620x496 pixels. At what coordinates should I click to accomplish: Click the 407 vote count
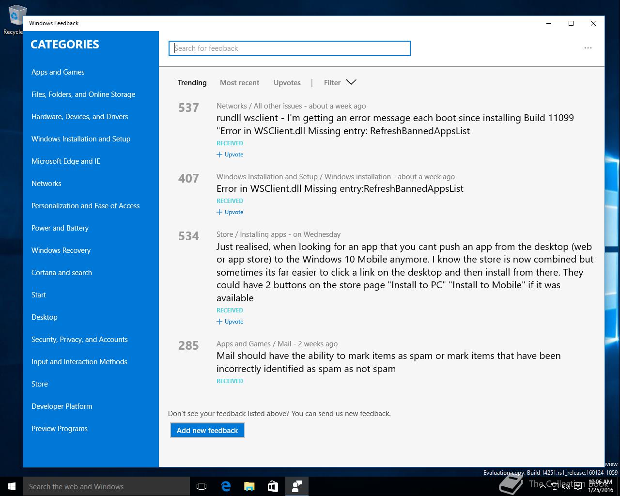tap(188, 178)
